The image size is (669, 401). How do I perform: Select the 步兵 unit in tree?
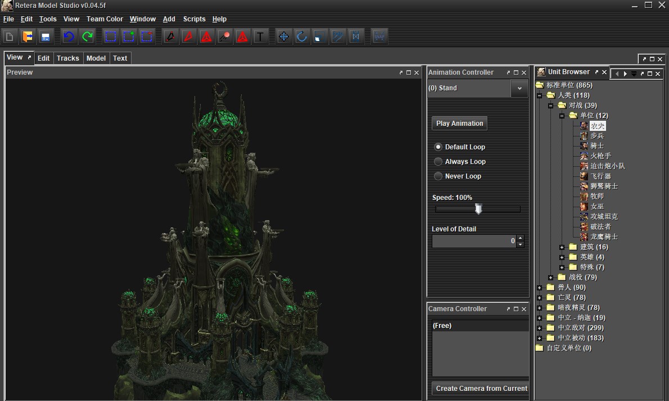pos(597,136)
